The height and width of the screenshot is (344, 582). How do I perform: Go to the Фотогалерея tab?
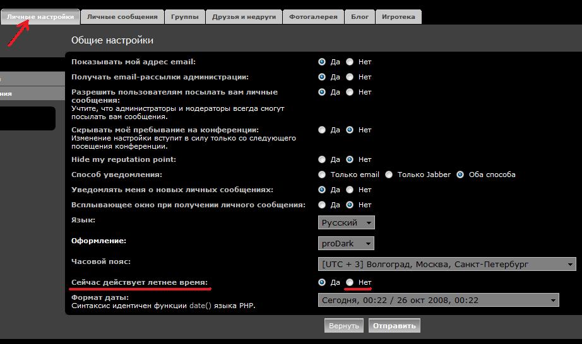coord(313,17)
